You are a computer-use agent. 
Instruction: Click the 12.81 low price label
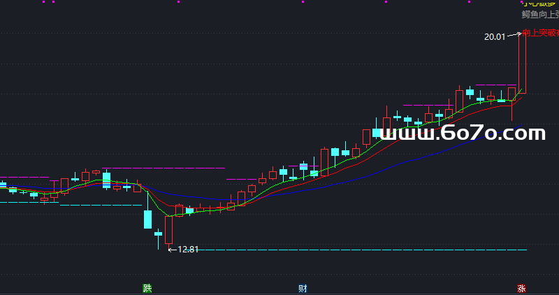point(188,249)
